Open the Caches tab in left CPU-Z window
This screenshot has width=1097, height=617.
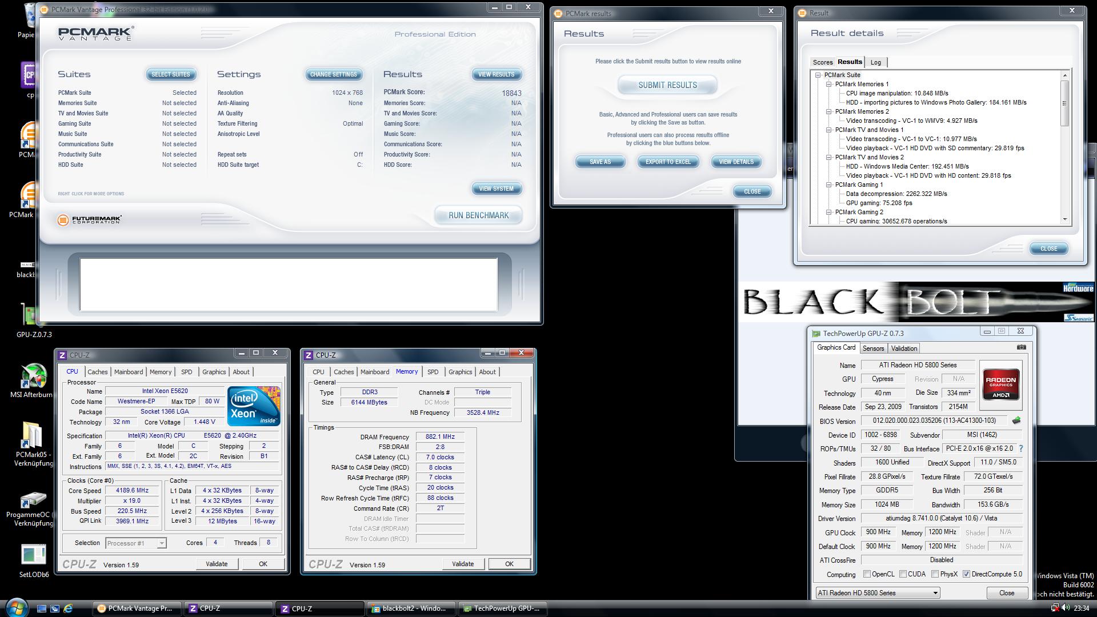(98, 372)
